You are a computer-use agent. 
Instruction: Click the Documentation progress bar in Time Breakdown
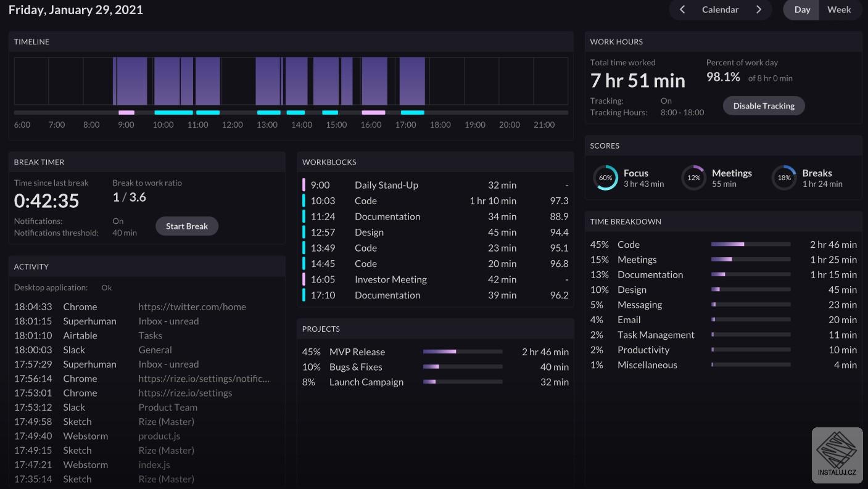(750, 275)
